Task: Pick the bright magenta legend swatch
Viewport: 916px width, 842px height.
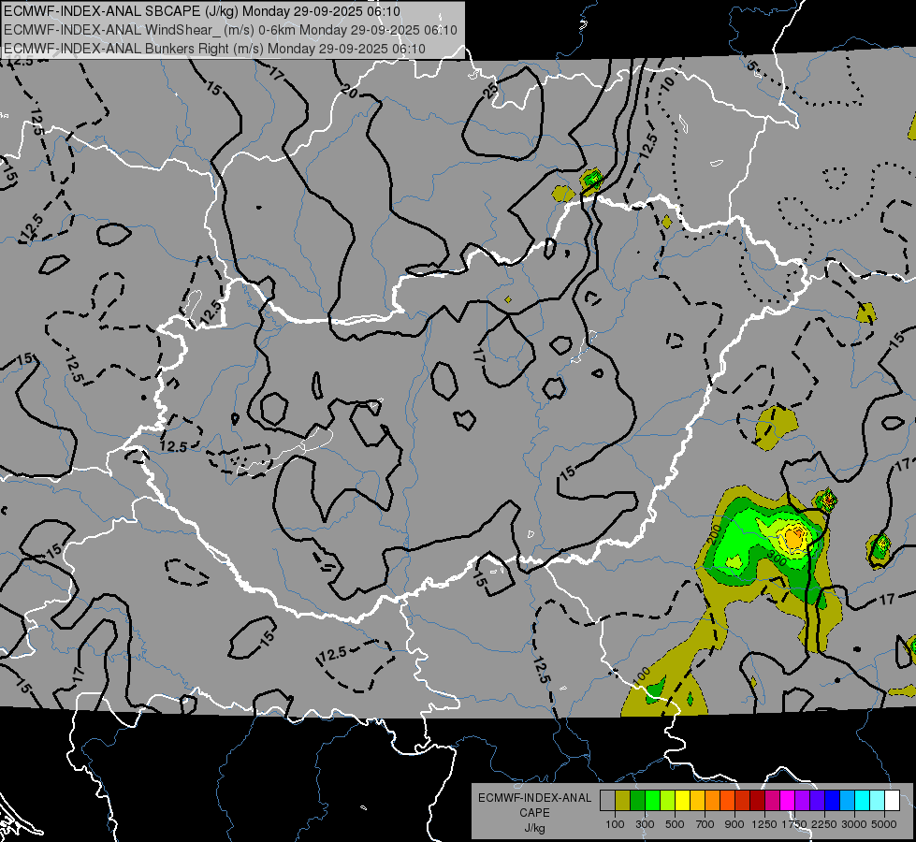Action: (x=788, y=800)
